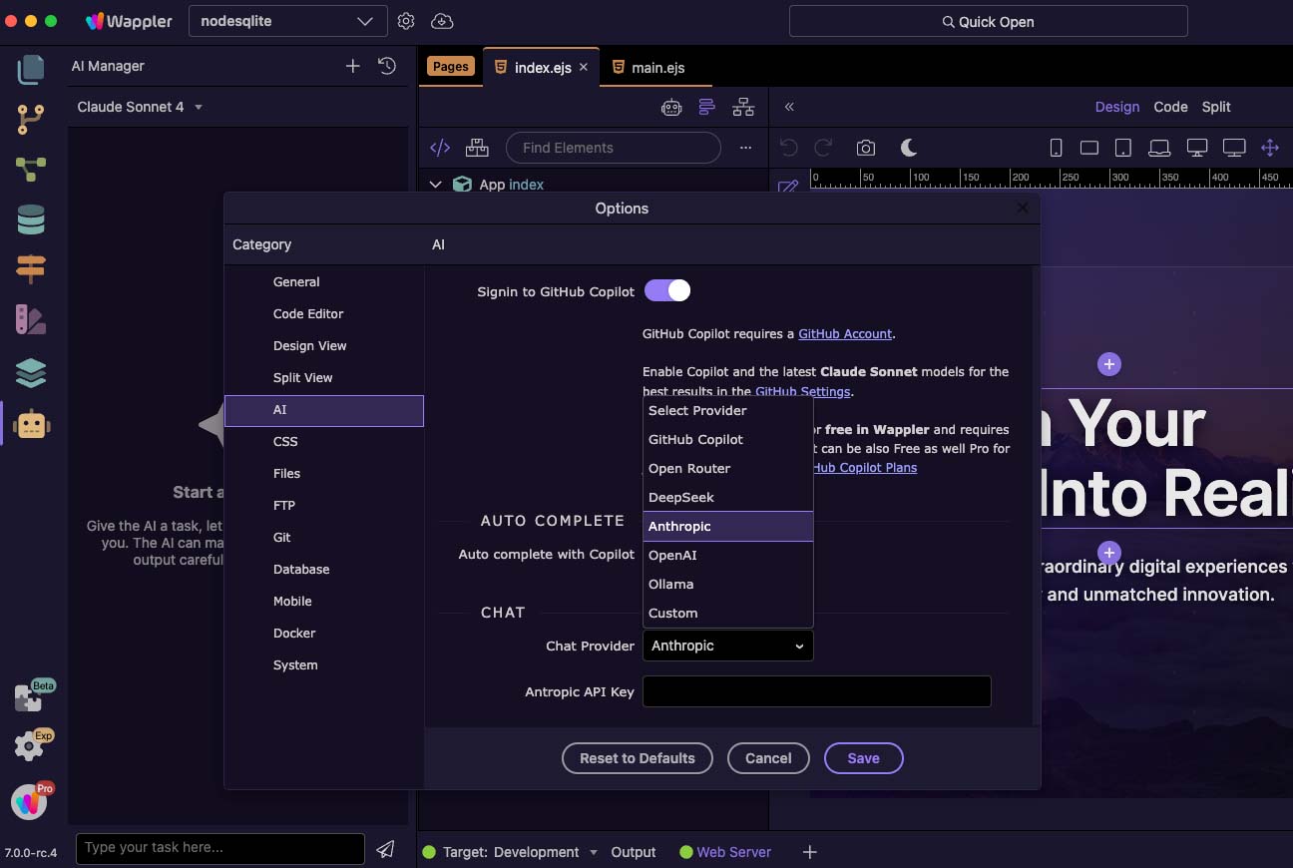
Task: Click the Cancel button
Action: [768, 758]
